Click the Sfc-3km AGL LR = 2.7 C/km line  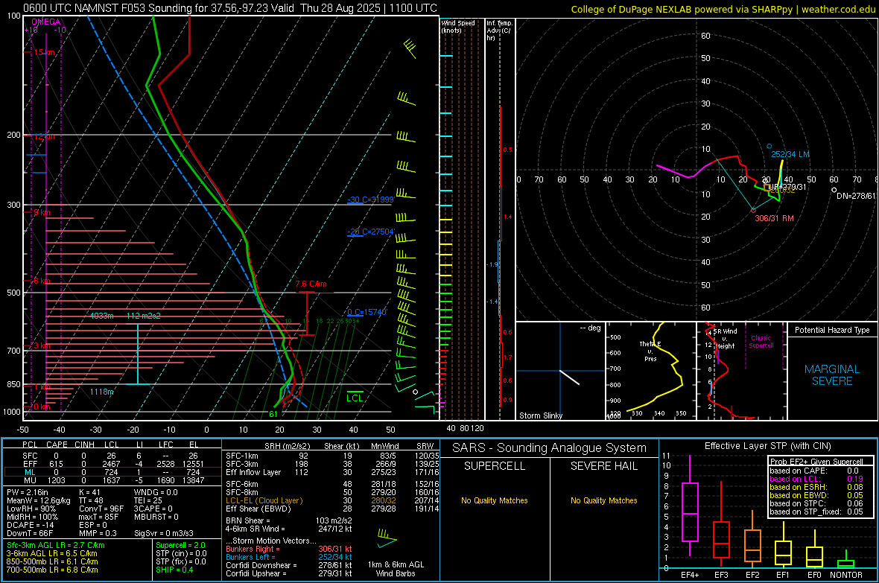56,545
